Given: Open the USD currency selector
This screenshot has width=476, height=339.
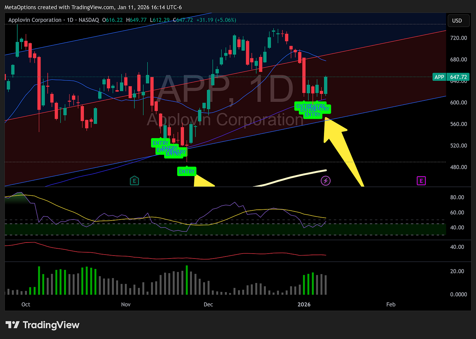Looking at the screenshot, I should click(458, 20).
